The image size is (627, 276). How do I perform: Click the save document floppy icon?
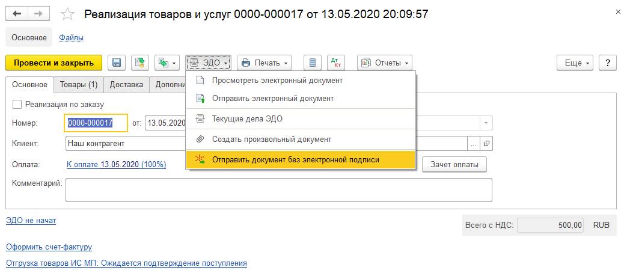point(117,63)
